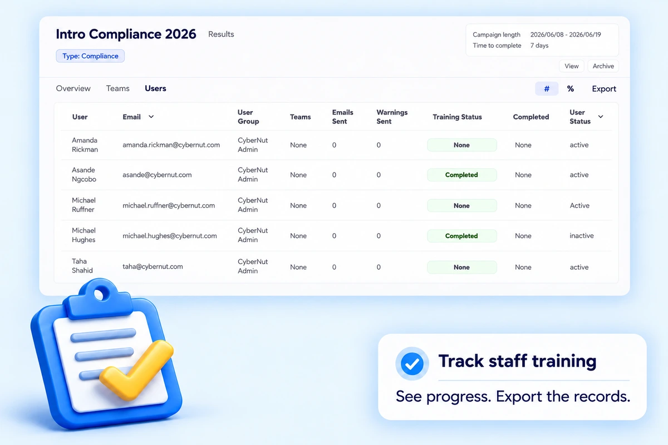This screenshot has width=668, height=445.
Task: Click the Completed column header
Action: (531, 117)
